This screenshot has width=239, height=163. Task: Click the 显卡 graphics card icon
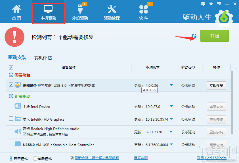click(18, 119)
